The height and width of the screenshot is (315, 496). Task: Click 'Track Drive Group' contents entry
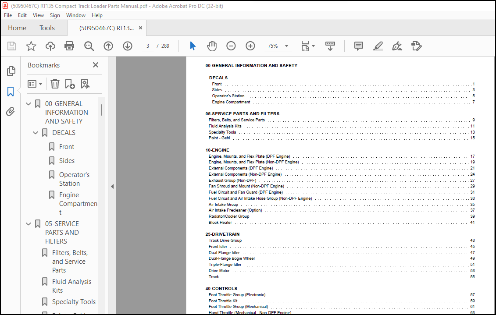pyautogui.click(x=225, y=241)
